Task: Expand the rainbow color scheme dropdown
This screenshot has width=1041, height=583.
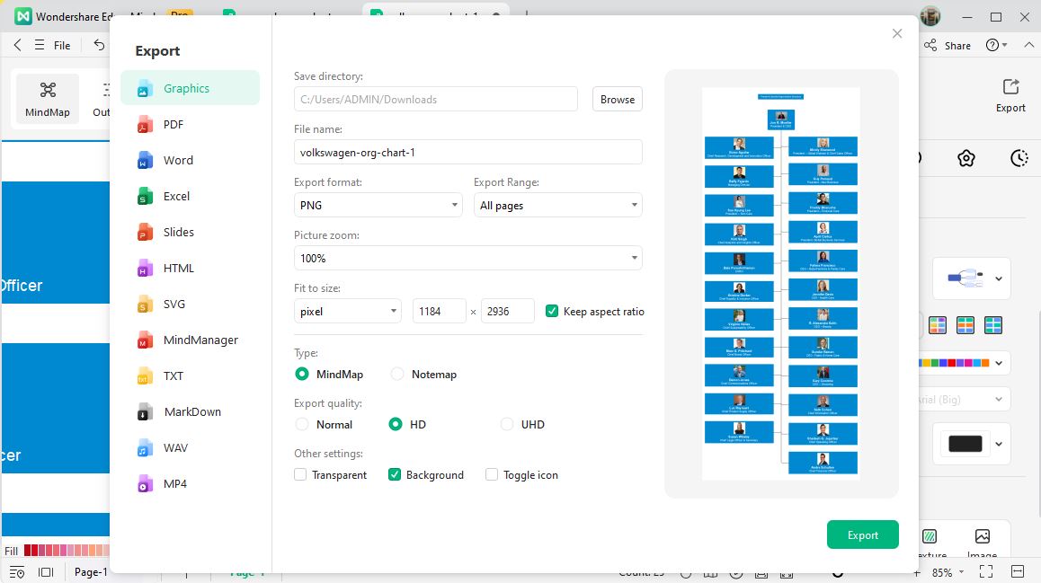Action: (x=999, y=363)
